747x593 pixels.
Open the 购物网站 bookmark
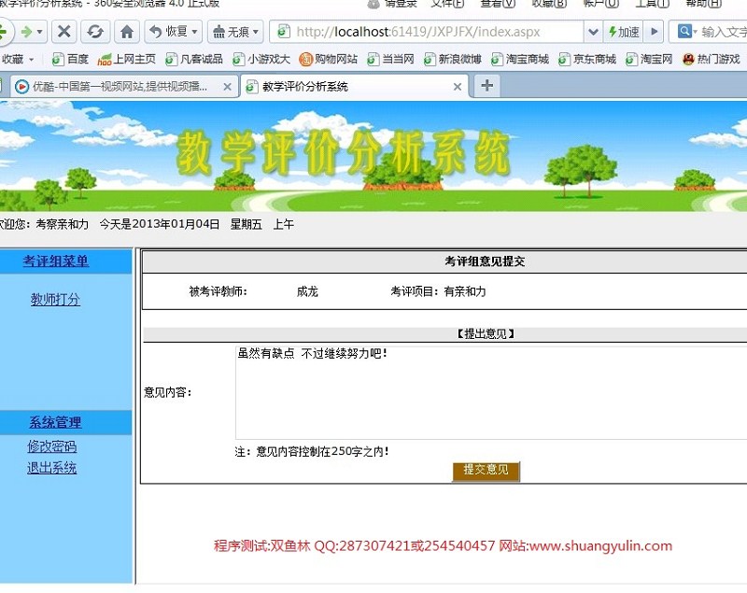tap(329, 59)
